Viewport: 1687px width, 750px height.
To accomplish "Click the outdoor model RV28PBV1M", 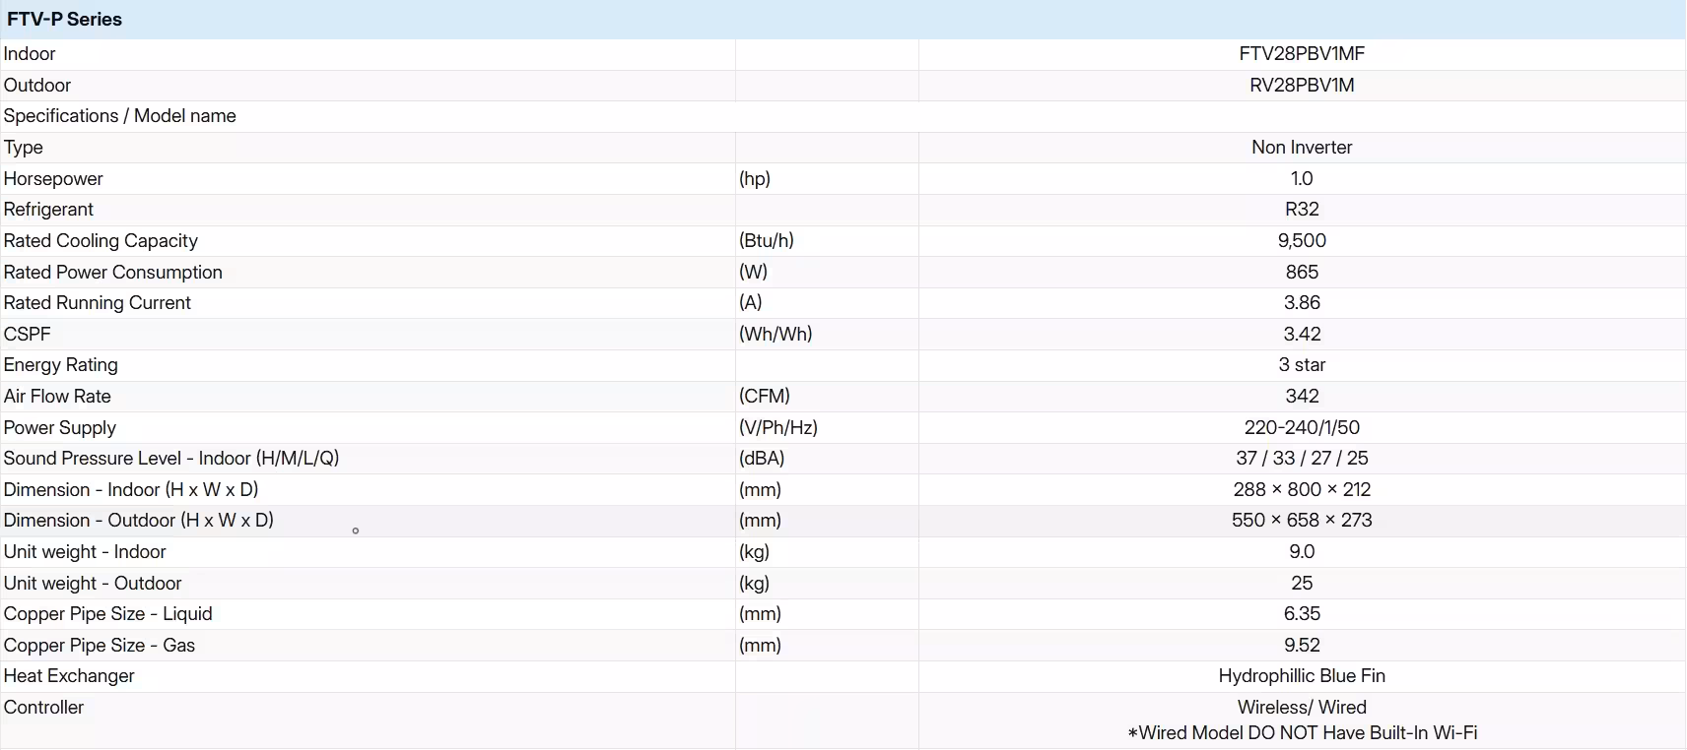I will (1302, 86).
